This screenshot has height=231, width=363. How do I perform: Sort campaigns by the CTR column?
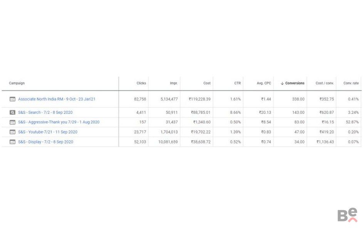point(237,83)
